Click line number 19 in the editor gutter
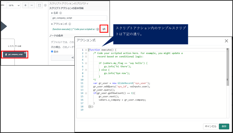The width and height of the screenshot is (233, 133). pos(82,110)
